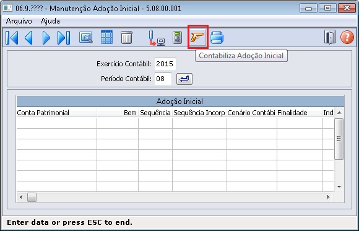Click the application icon in title bar

(7, 8)
